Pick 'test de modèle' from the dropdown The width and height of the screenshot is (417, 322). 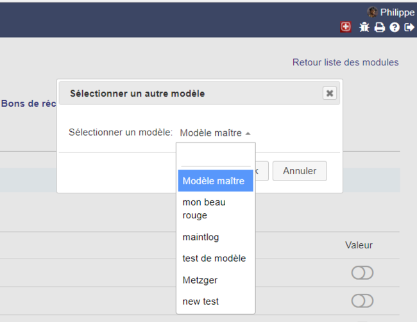pos(215,259)
